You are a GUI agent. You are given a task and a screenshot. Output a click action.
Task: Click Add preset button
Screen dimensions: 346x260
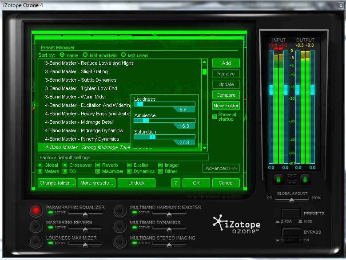tap(226, 63)
